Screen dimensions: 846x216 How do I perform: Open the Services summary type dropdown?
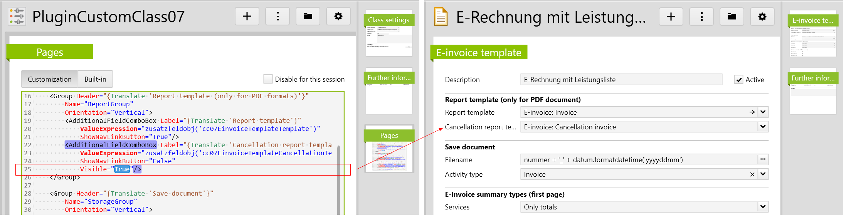(763, 207)
